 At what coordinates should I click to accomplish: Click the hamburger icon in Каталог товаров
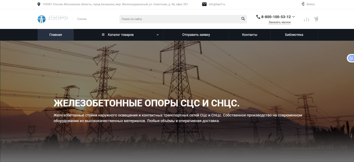click(x=103, y=35)
